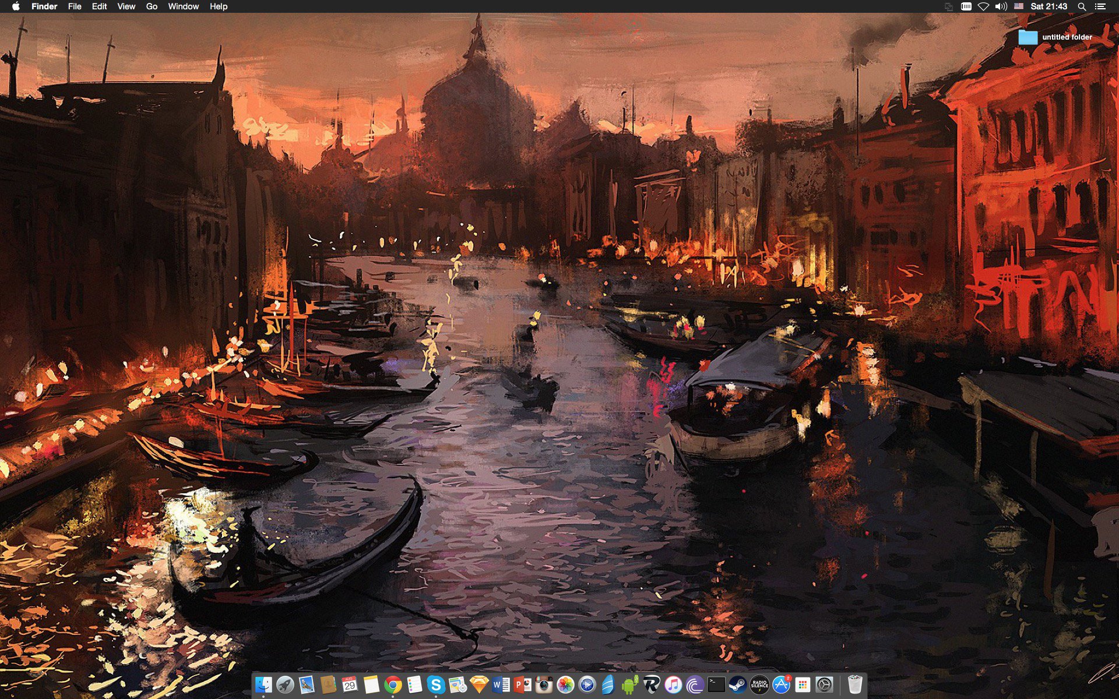Open the blue play-button media player icon

587,685
